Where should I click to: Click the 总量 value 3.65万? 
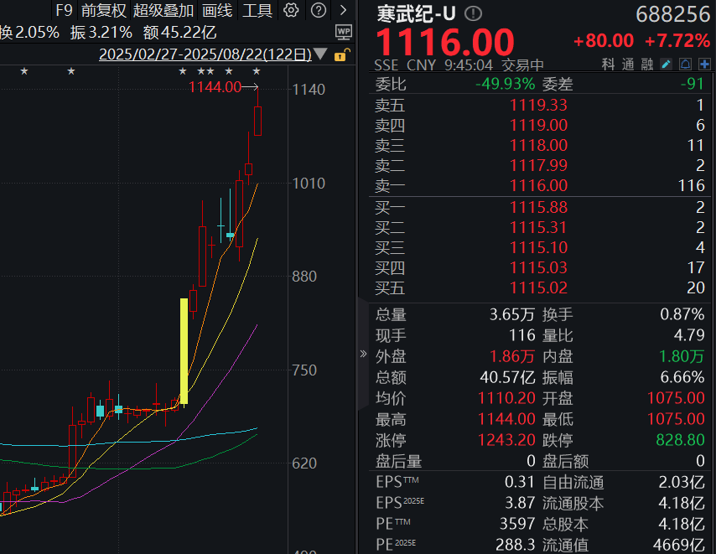(512, 314)
